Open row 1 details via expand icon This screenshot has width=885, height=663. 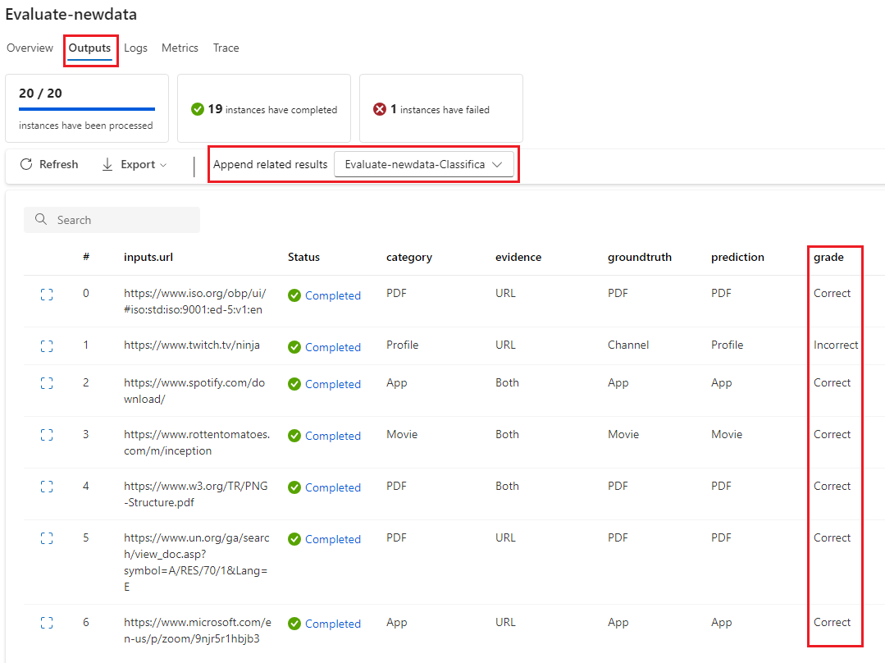tap(47, 346)
